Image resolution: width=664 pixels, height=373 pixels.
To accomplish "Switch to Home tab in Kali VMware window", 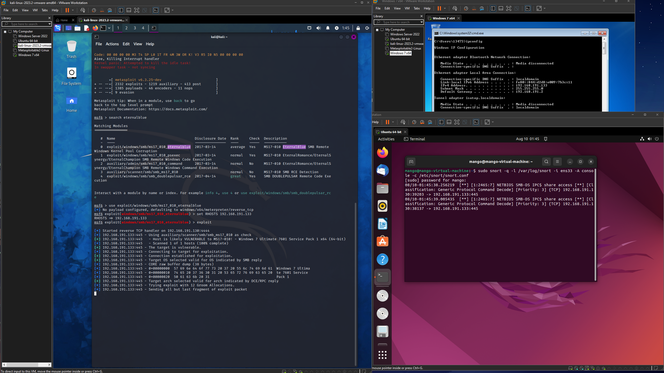I will coord(64,20).
